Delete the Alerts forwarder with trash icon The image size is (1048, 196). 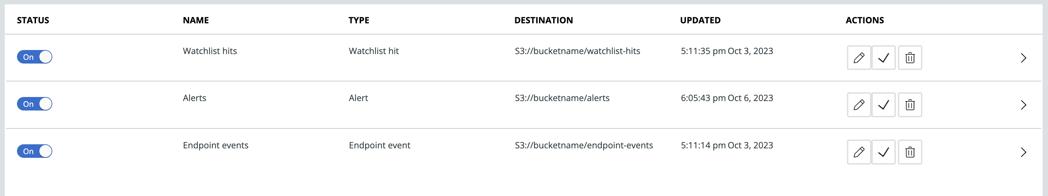[910, 105]
